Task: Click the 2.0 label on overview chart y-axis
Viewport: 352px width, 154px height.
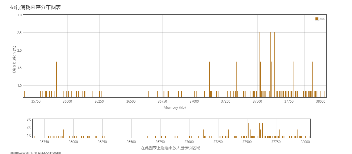Action: [29, 127]
